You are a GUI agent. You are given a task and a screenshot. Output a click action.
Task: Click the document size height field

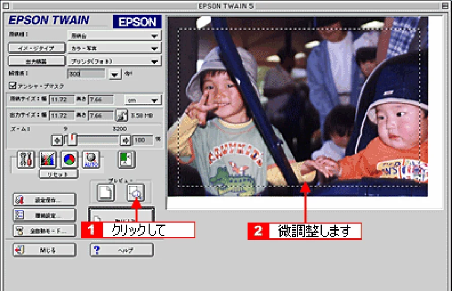[x=100, y=100]
